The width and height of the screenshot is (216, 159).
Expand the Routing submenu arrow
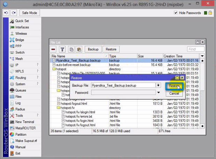click(38, 77)
